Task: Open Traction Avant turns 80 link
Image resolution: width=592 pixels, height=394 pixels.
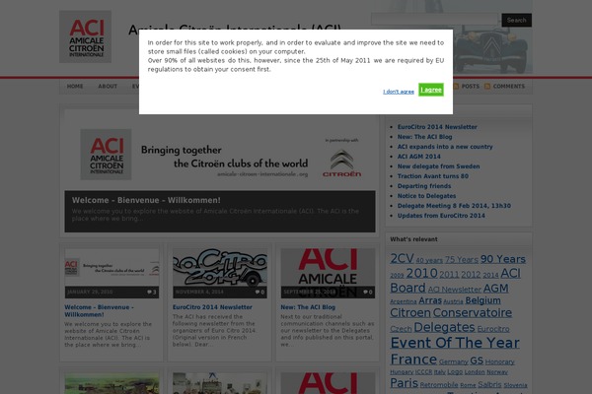Action: (x=433, y=176)
